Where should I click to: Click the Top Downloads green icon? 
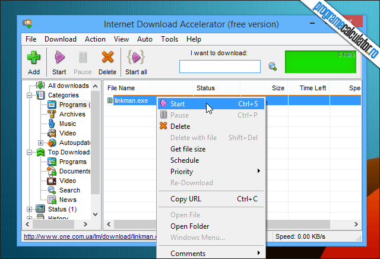tap(40, 152)
